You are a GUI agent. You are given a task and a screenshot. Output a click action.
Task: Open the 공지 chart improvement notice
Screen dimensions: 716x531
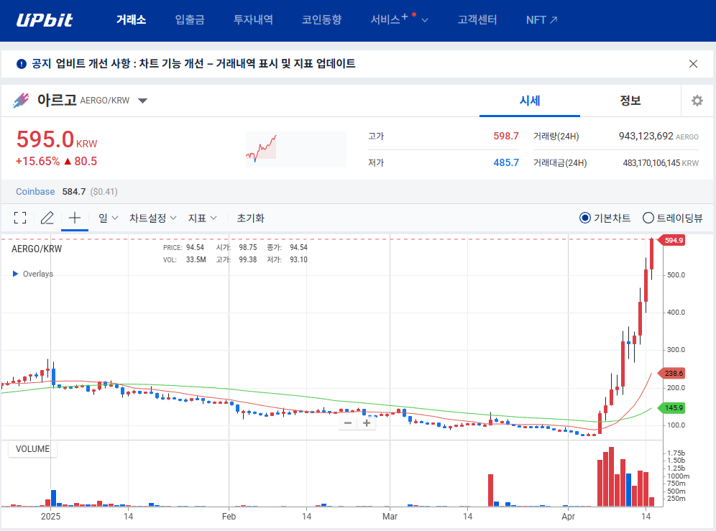[x=193, y=63]
